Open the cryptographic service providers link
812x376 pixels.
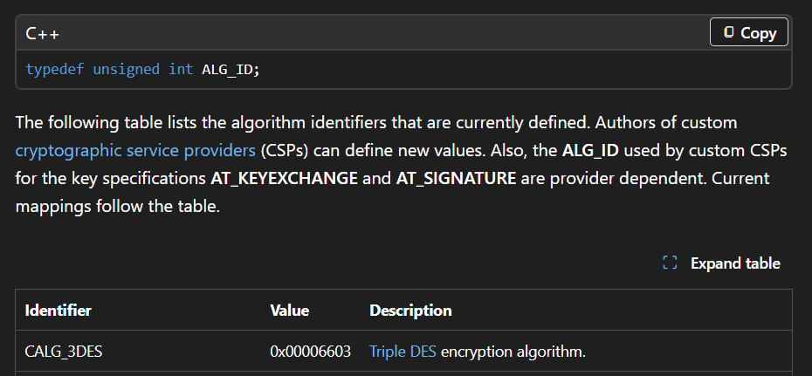[x=135, y=150]
